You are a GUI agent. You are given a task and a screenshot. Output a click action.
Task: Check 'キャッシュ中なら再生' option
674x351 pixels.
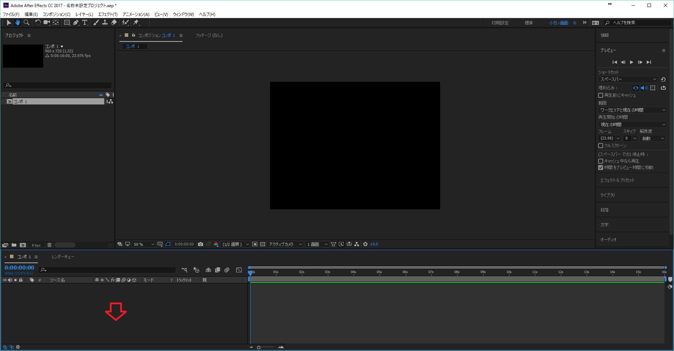pyautogui.click(x=601, y=161)
